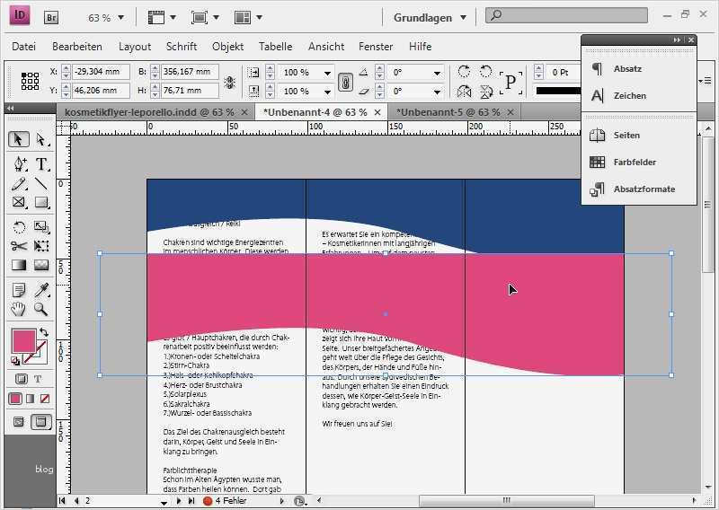Expand the rotation angle dropdown
This screenshot has width=719, height=510.
pyautogui.click(x=437, y=73)
